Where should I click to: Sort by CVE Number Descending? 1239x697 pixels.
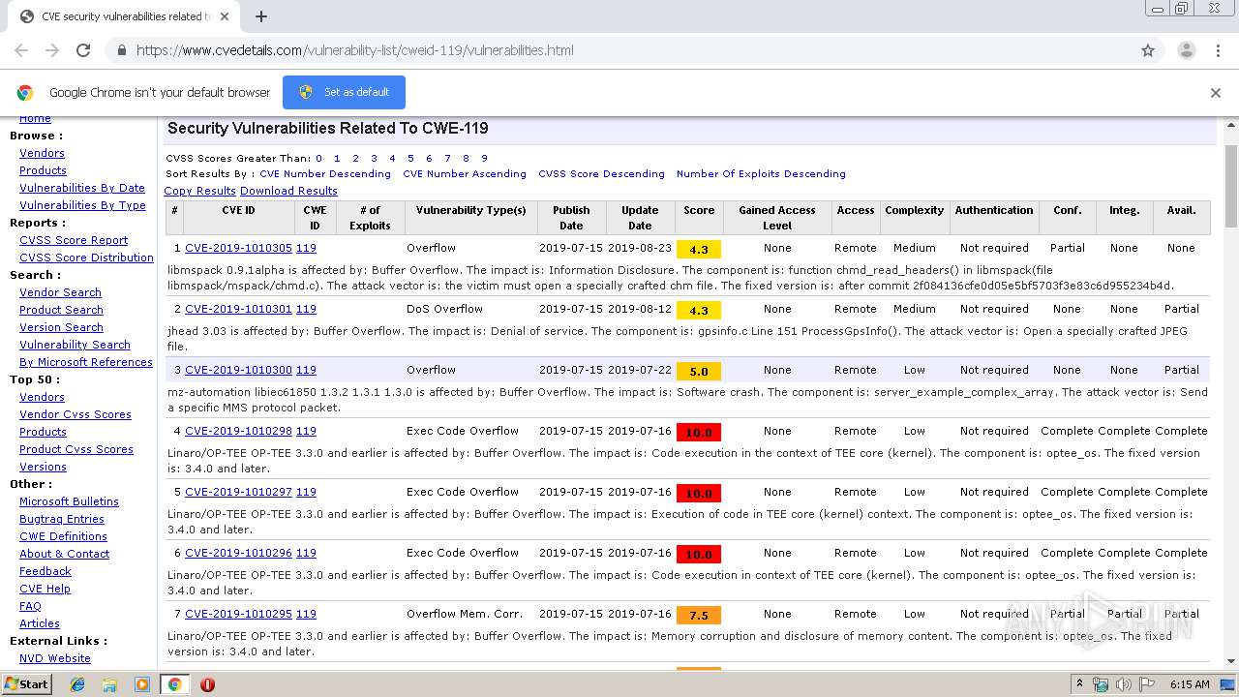click(x=325, y=174)
